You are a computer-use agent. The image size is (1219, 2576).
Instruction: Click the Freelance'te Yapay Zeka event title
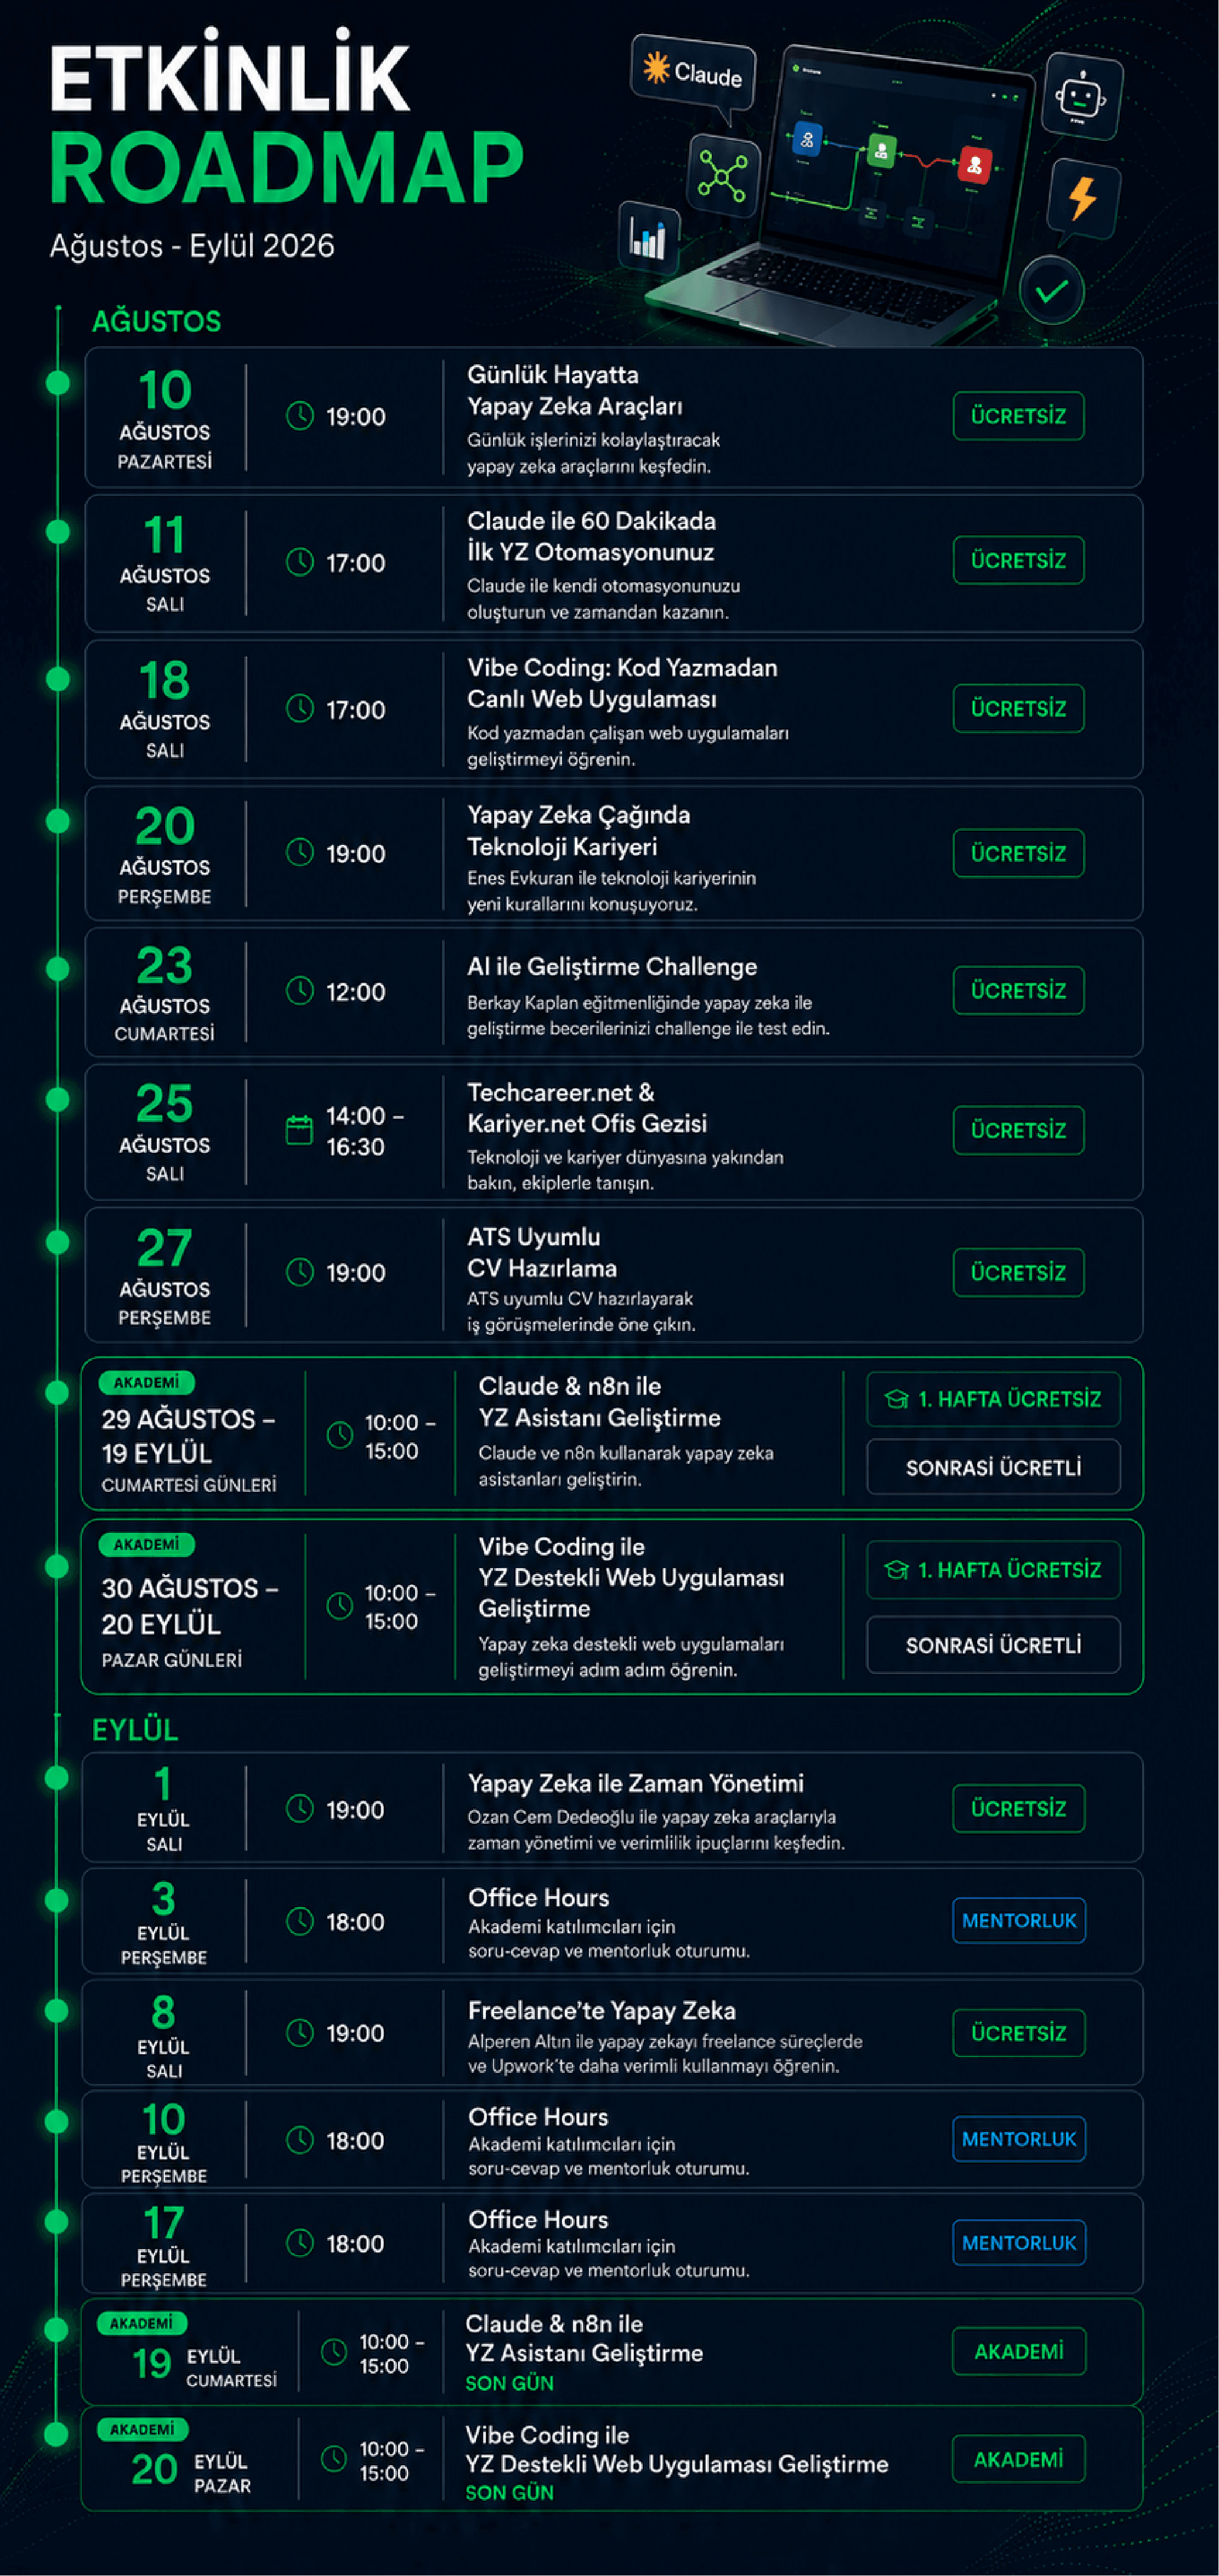602,2010
